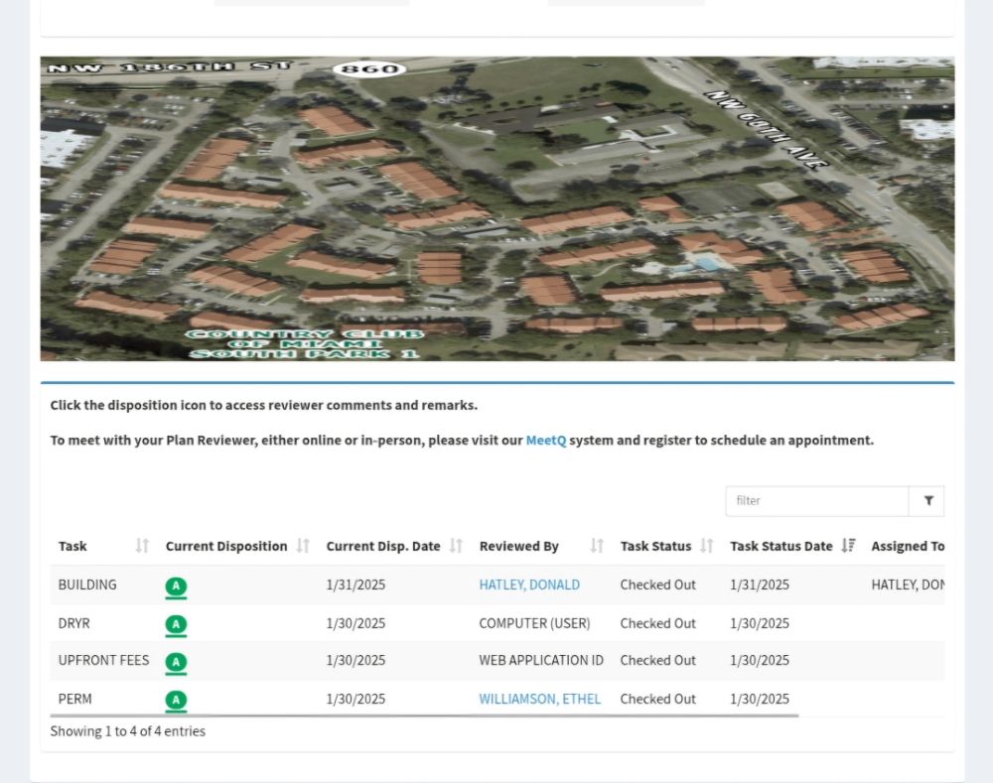
Task: Sort table by Task column
Action: click(142, 546)
